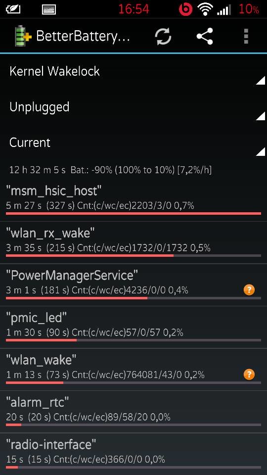
Task: Tap the image notification icon in status bar
Action: [x=48, y=9]
